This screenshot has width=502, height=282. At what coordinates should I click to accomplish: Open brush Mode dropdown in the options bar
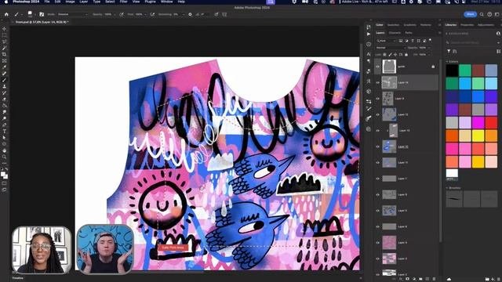point(73,14)
